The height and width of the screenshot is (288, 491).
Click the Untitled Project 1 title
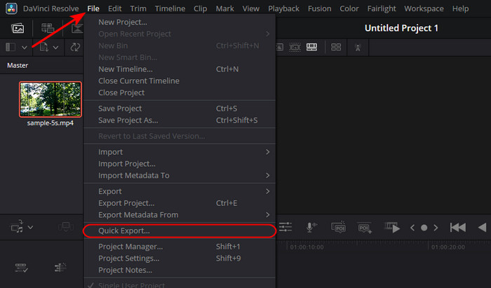[x=401, y=28]
